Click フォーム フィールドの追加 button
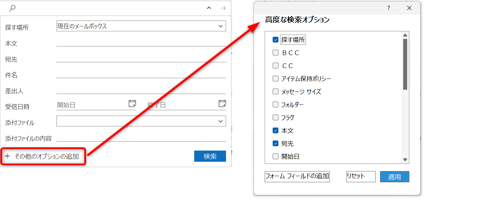The height and width of the screenshot is (201, 486). pos(297,177)
